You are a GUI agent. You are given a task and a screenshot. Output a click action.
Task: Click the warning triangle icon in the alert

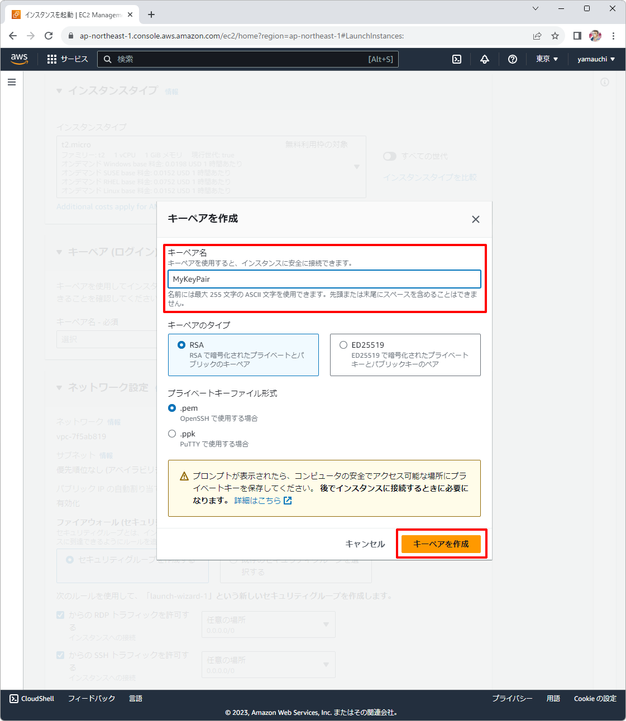[184, 476]
